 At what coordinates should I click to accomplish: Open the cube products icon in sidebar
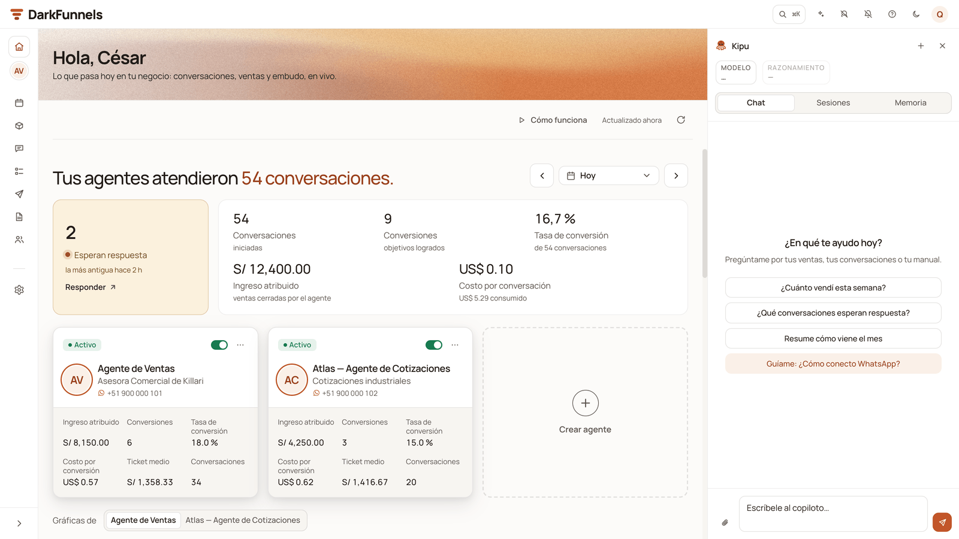pyautogui.click(x=19, y=126)
